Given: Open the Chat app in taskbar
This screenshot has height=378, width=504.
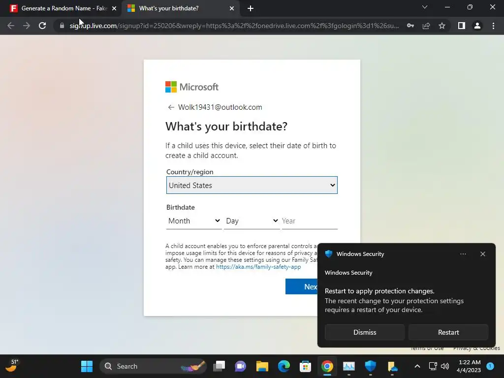Looking at the screenshot, I should tap(240, 366).
